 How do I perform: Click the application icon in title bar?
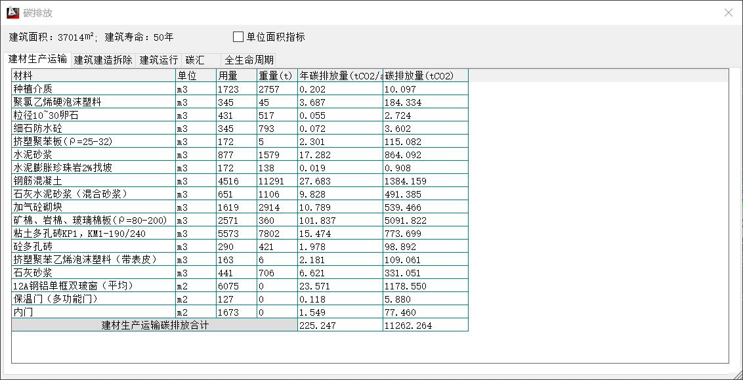point(12,12)
